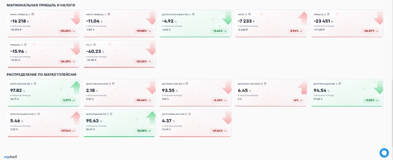Click help icon beside Доля заказов WB
The height and width of the screenshot is (160, 393).
pyautogui.click(x=35, y=84)
